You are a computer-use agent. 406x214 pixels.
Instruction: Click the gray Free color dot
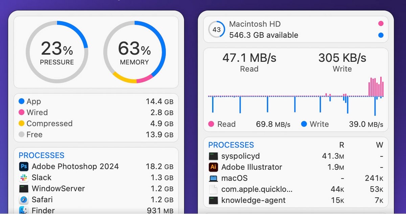[22, 134]
